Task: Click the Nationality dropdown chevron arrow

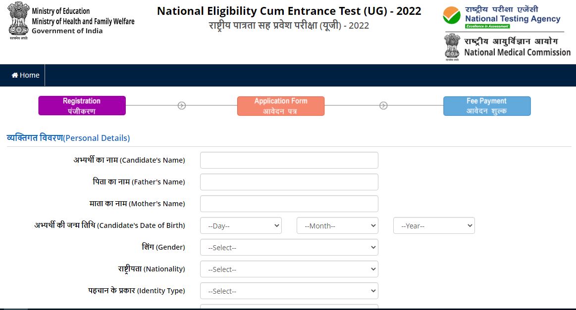Action: click(x=373, y=269)
